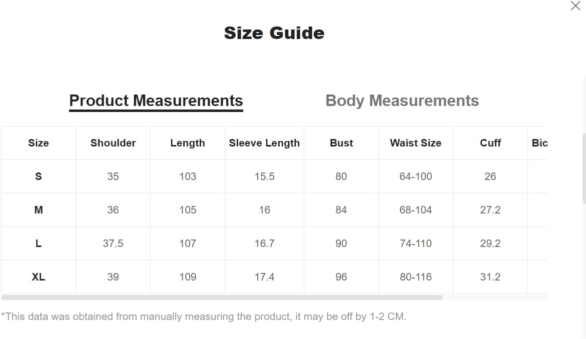Close the Size Guide popup
Viewport: 586px width, 339px height.
[x=575, y=6]
